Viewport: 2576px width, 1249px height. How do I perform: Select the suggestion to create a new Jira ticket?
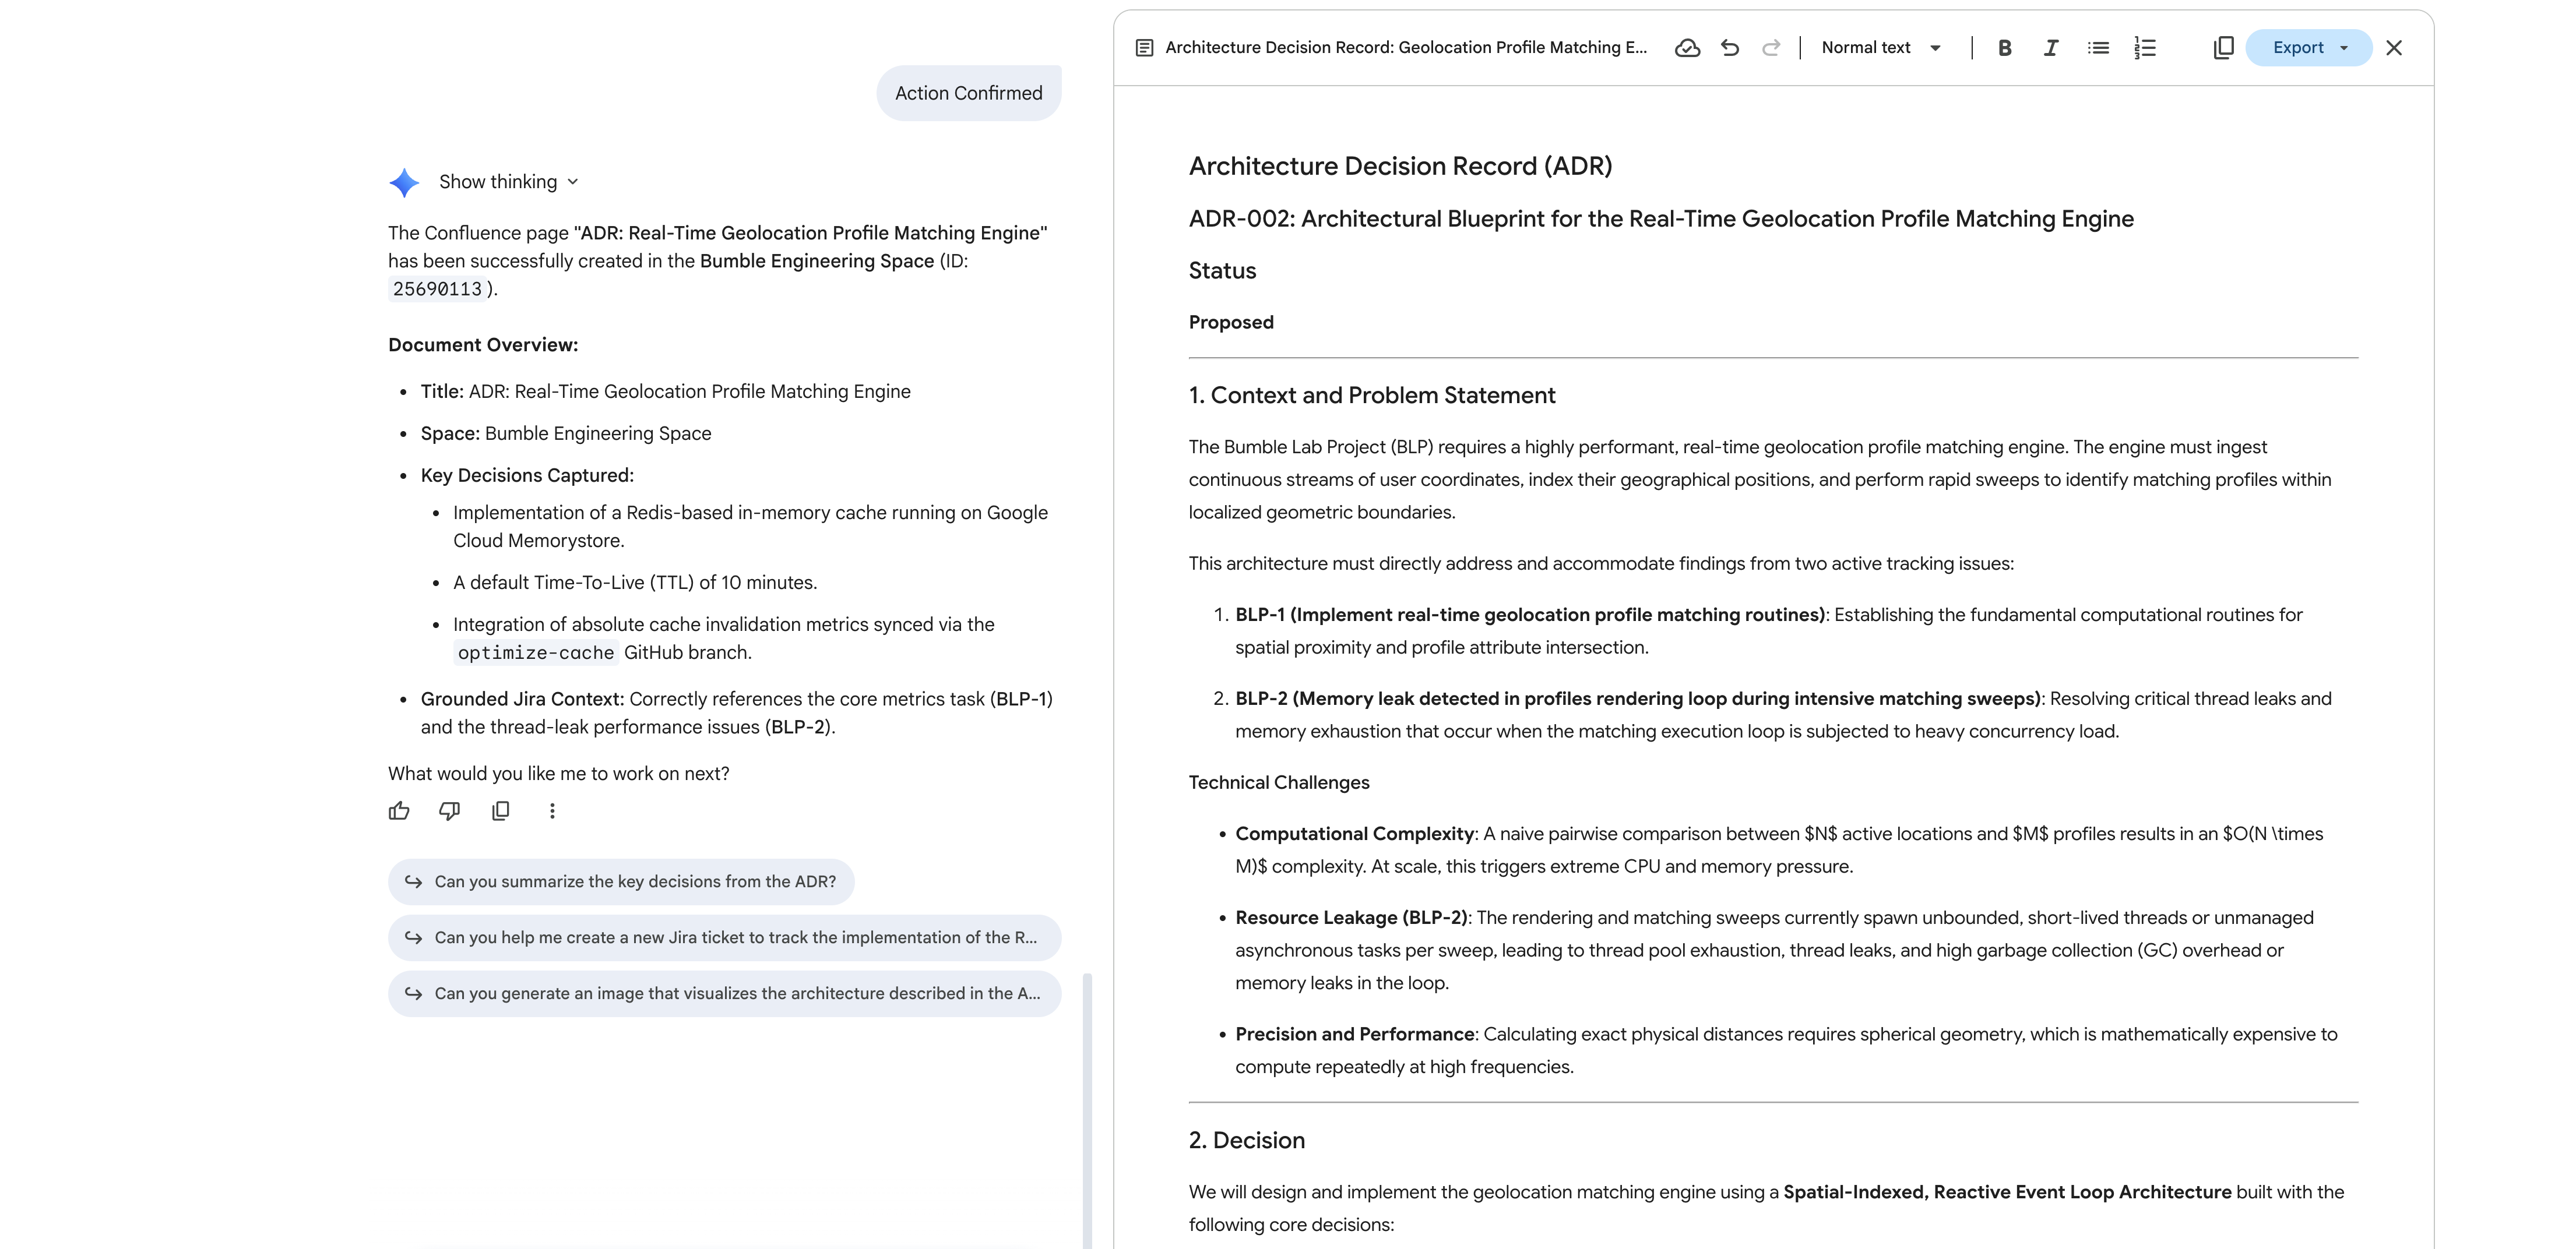724,937
